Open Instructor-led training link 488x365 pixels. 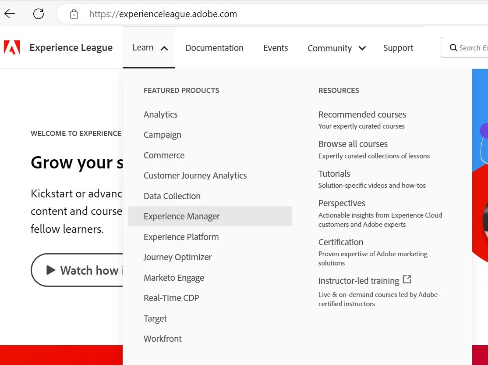tap(359, 281)
